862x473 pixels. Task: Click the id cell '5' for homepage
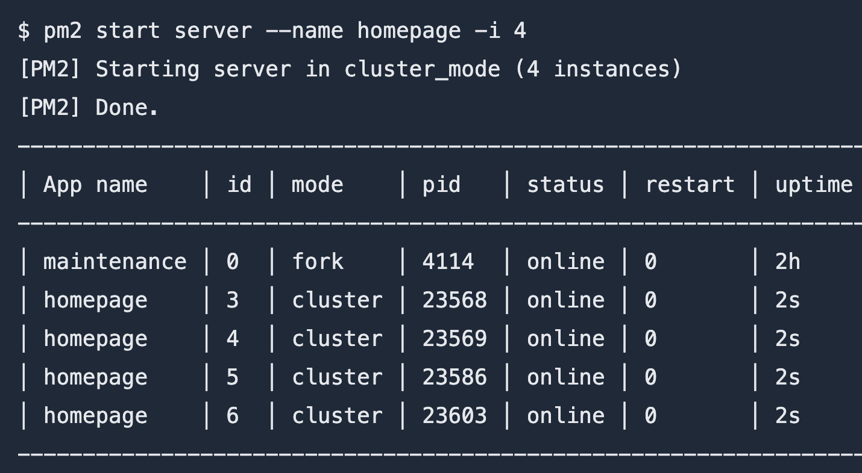233,377
